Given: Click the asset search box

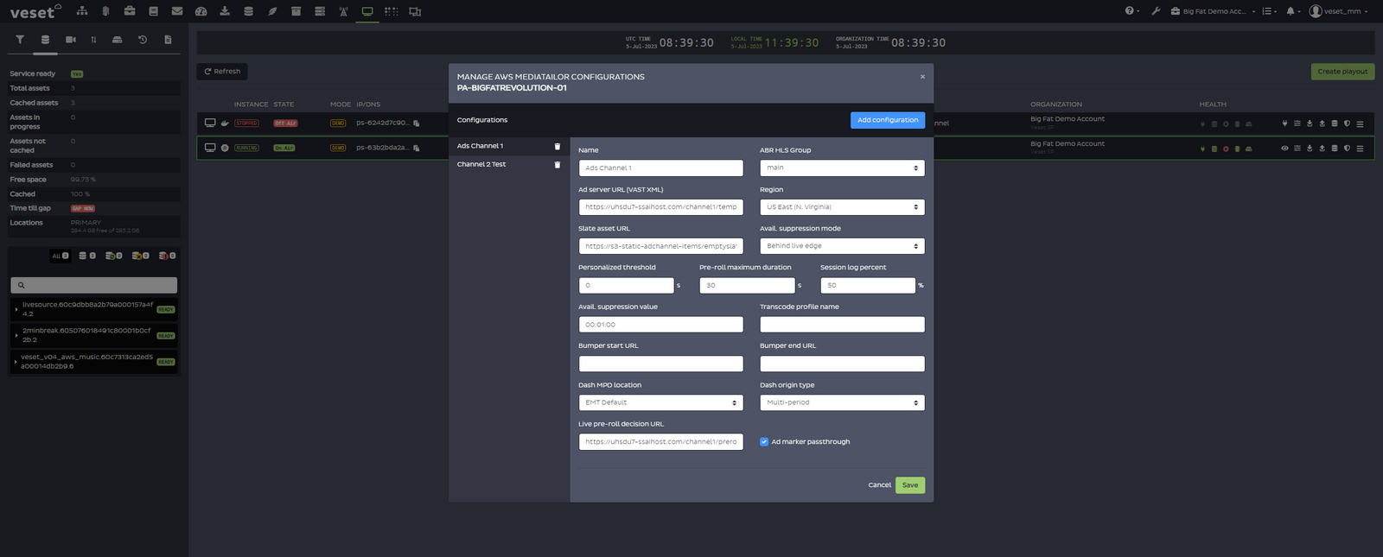Looking at the screenshot, I should click(93, 285).
